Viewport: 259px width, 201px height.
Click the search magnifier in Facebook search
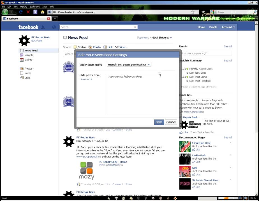(135, 27)
